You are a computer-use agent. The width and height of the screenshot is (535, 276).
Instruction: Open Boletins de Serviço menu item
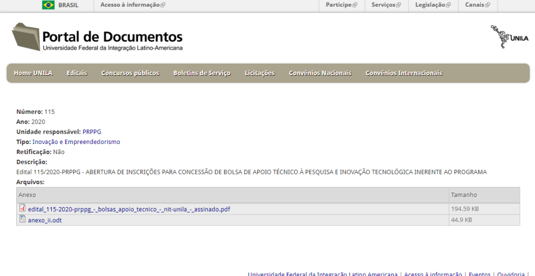[x=202, y=73]
